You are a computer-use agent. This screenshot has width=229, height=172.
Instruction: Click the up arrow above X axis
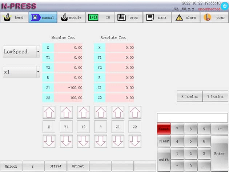(x=49, y=112)
